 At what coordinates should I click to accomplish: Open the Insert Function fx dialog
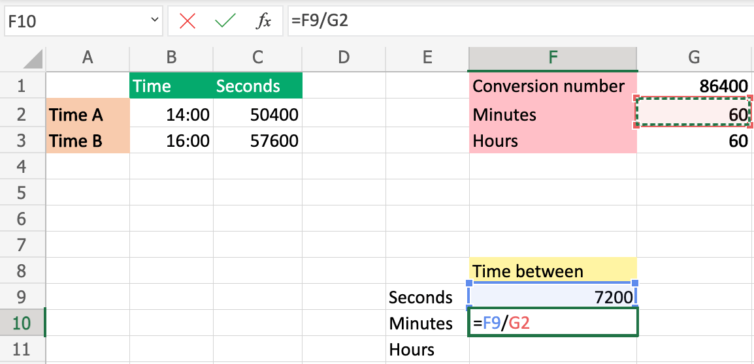click(263, 21)
